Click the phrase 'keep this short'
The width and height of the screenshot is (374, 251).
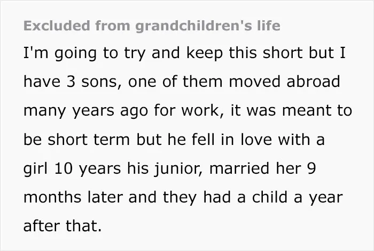point(244,53)
